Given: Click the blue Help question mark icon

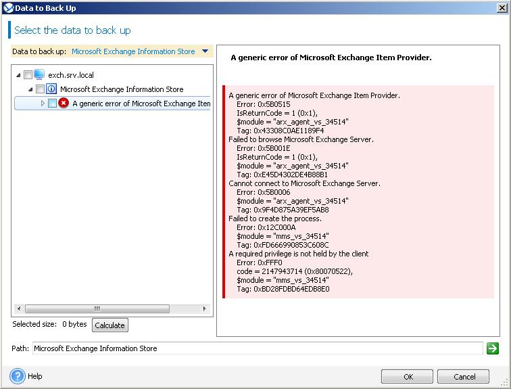Looking at the screenshot, I should point(18,376).
